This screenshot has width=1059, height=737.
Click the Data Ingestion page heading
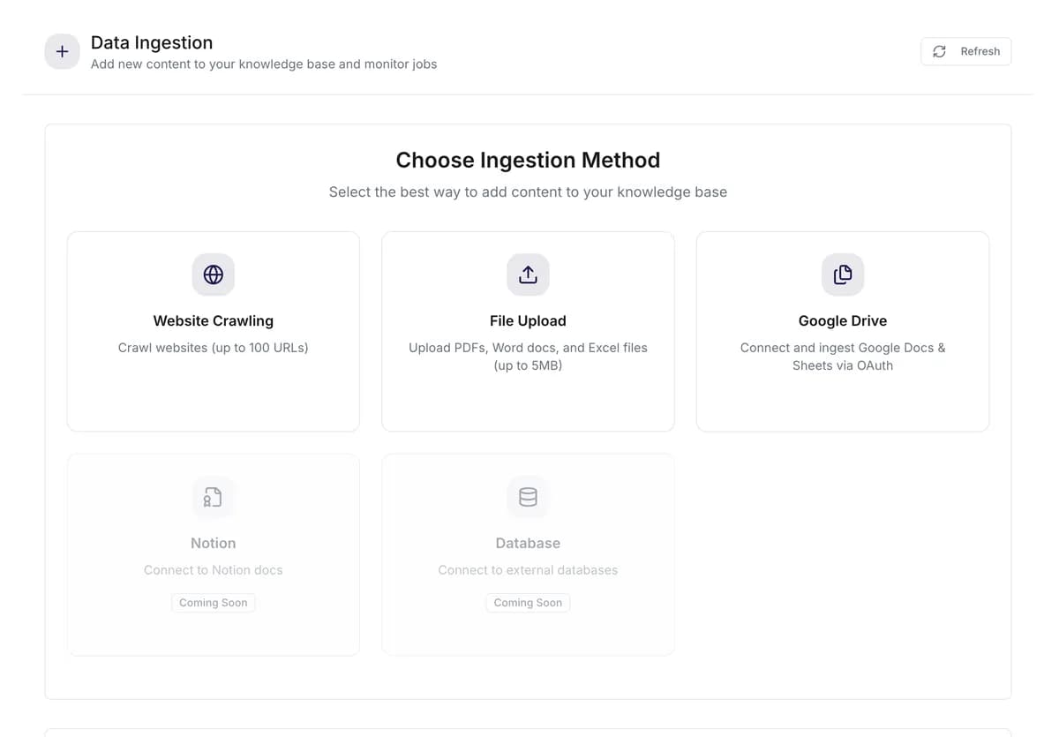(x=152, y=42)
